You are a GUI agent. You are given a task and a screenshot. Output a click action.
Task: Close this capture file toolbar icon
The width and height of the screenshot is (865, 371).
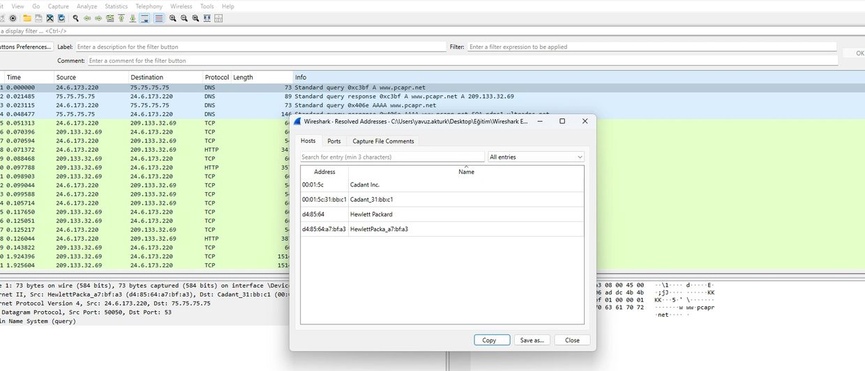pos(50,18)
